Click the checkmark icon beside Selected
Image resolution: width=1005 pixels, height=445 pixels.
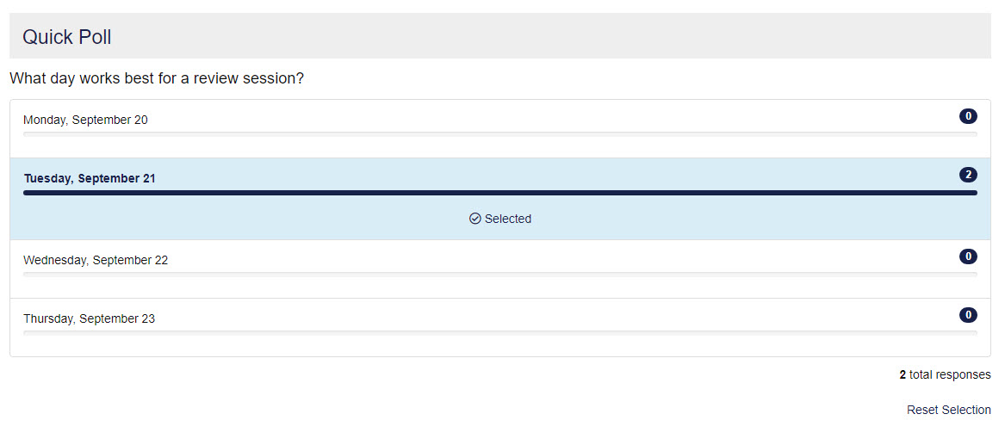(x=475, y=219)
